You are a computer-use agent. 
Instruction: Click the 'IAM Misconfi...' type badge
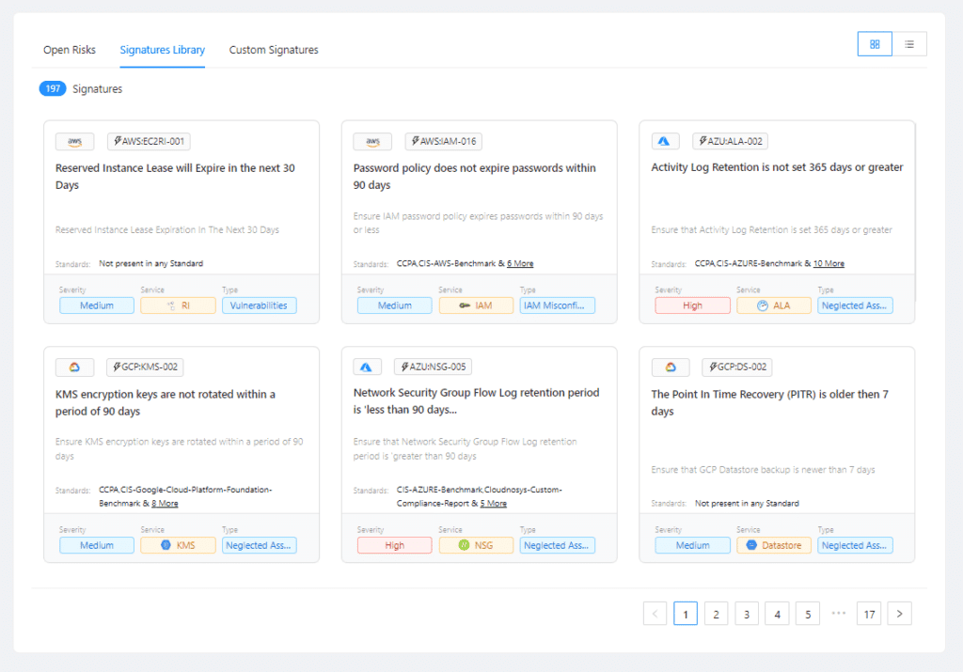tap(557, 305)
